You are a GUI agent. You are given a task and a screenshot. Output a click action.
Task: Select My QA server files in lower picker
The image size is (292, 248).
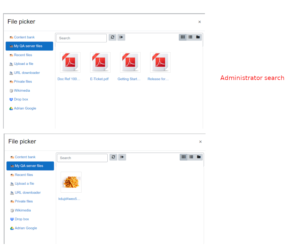(30, 166)
